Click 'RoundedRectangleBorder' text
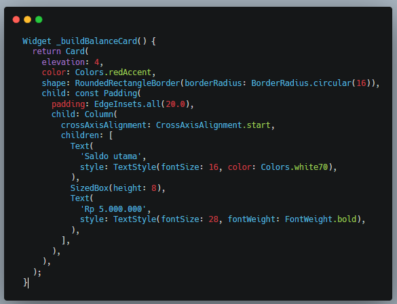The height and width of the screenshot is (304, 397). [128, 83]
